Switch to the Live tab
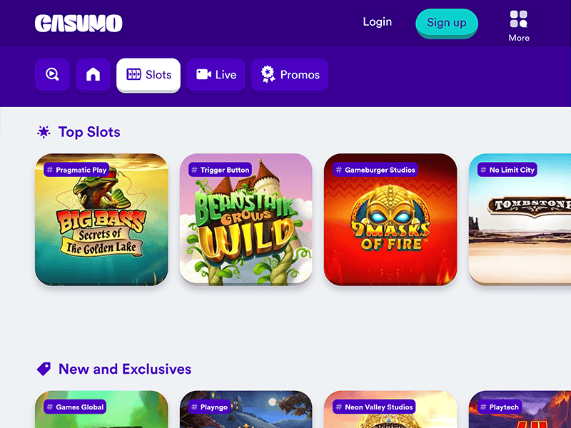This screenshot has height=428, width=571. point(216,75)
